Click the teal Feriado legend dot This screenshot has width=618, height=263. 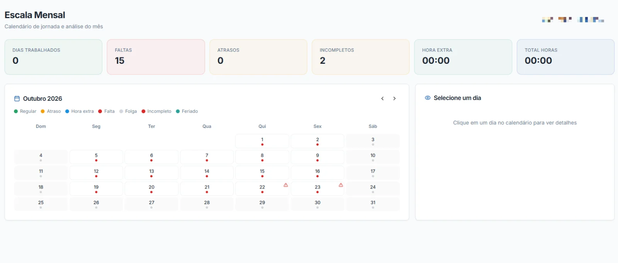coord(178,111)
